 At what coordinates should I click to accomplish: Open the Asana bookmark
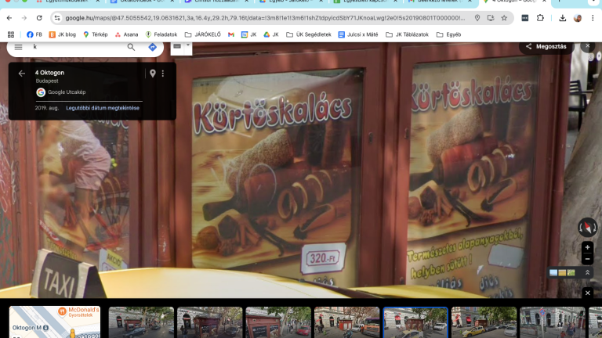click(126, 34)
